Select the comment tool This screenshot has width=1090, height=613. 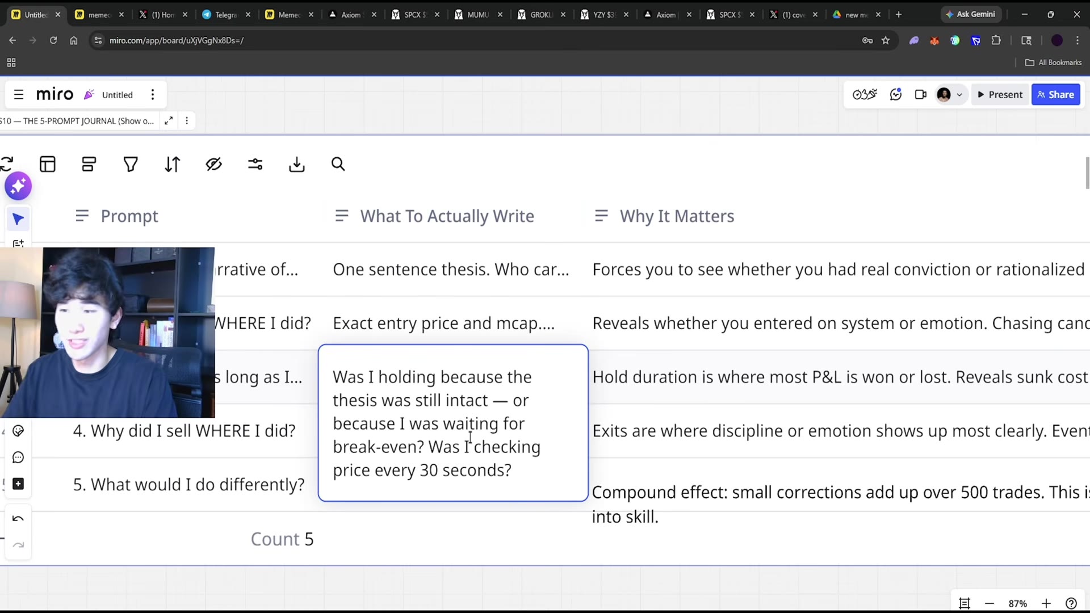pos(18,457)
